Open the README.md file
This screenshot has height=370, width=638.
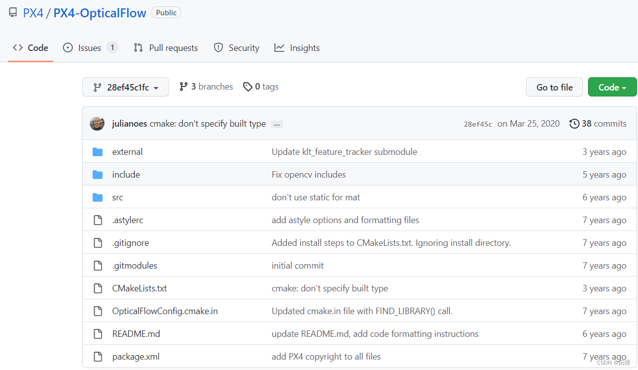coord(136,334)
